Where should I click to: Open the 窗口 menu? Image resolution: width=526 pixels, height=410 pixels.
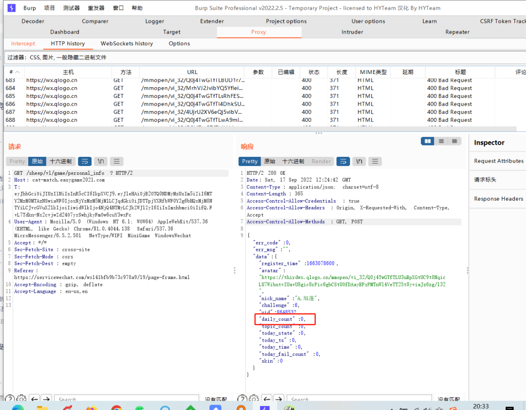[x=118, y=8]
